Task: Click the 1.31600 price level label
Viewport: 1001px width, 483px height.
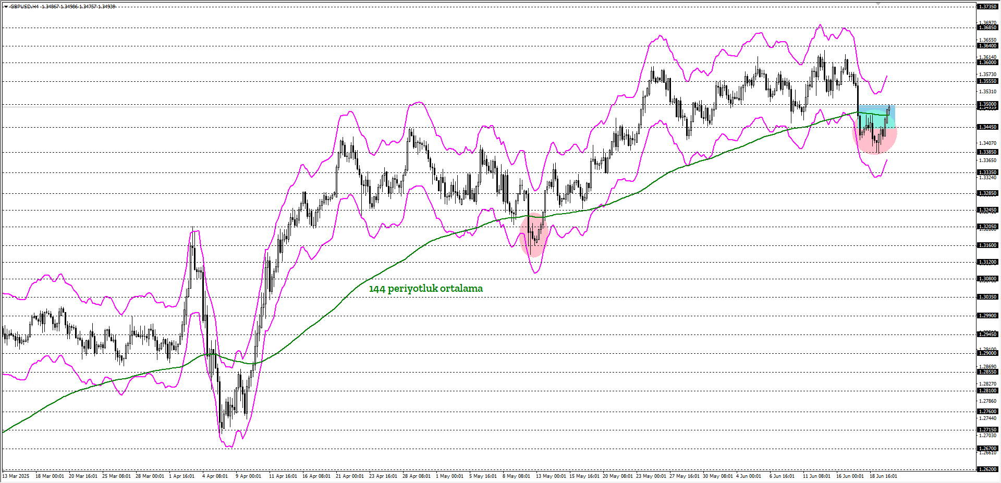Action: point(987,245)
